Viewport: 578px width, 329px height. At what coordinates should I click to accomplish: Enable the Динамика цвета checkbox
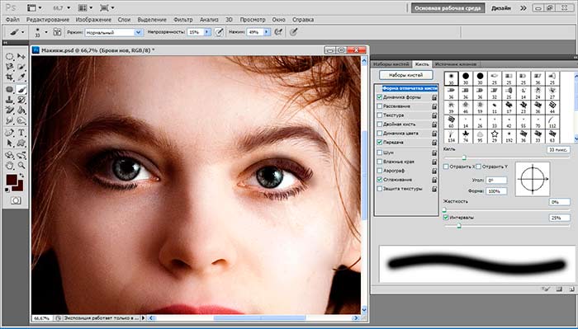coord(379,133)
